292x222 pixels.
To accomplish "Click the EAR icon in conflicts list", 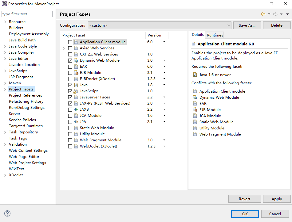I will click(195, 103).
